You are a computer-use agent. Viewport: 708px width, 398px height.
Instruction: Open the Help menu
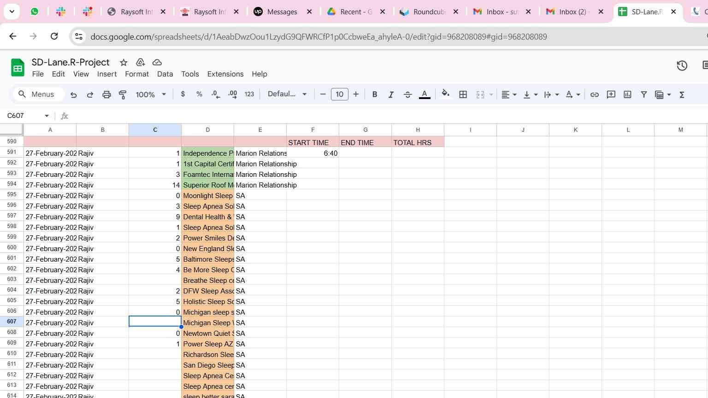coord(260,74)
